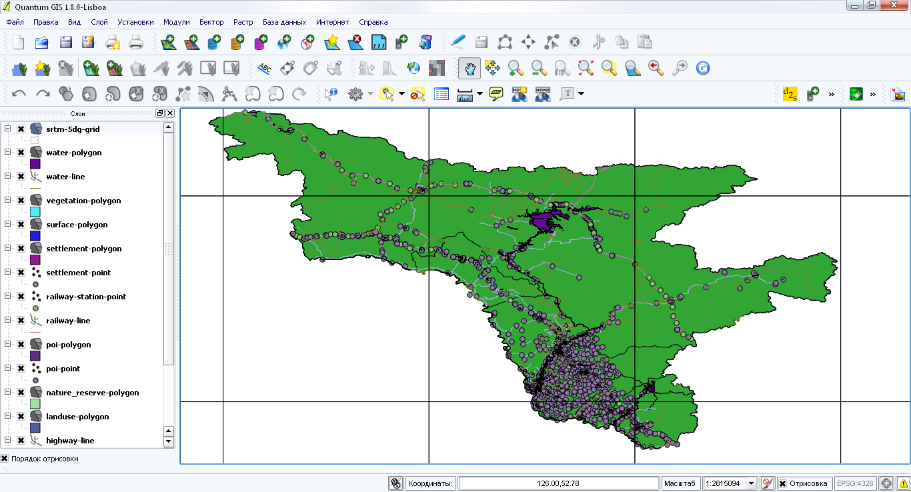
Task: Click the settlement-polygon magenta color swatch
Action: [x=35, y=259]
